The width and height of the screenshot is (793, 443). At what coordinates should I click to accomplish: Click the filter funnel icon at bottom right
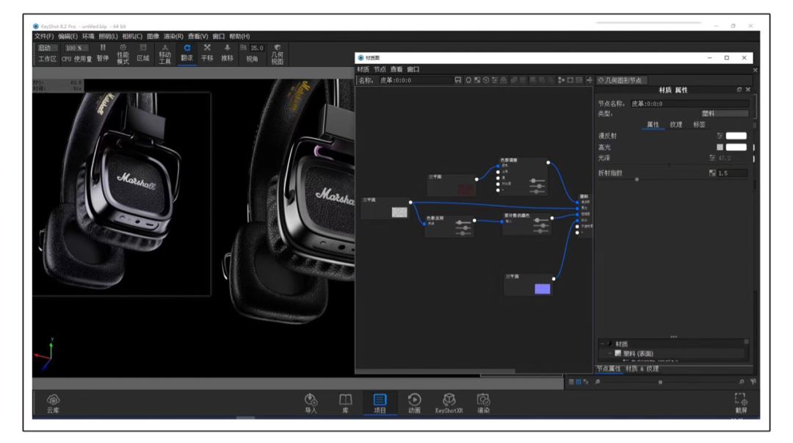point(753,382)
